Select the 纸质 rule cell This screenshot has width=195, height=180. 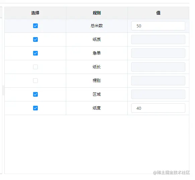tap(97, 39)
